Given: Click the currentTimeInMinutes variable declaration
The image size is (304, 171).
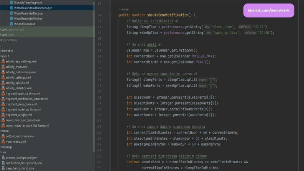Looking at the screenshot, I should coord(153,133).
